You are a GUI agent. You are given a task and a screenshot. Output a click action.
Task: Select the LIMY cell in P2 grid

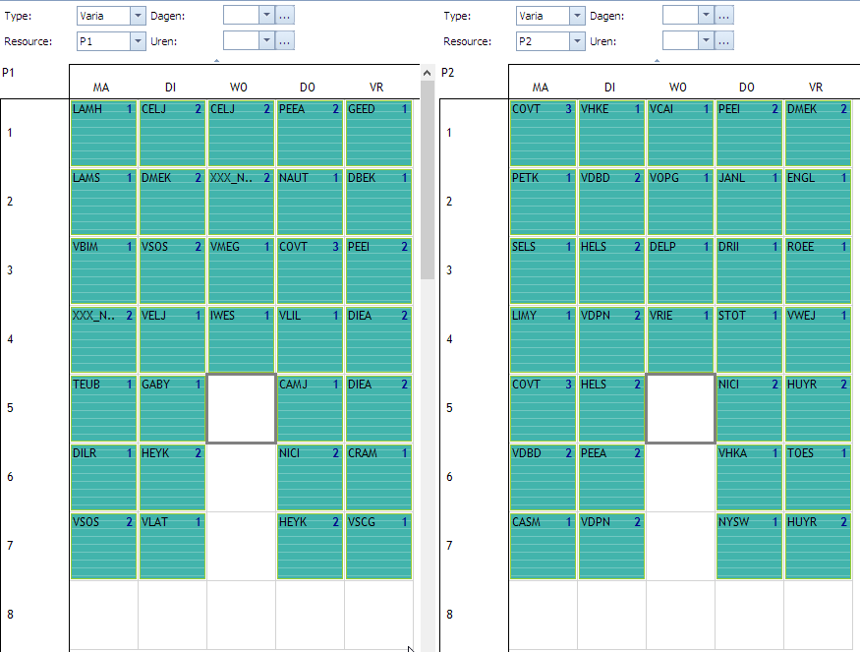pyautogui.click(x=543, y=339)
